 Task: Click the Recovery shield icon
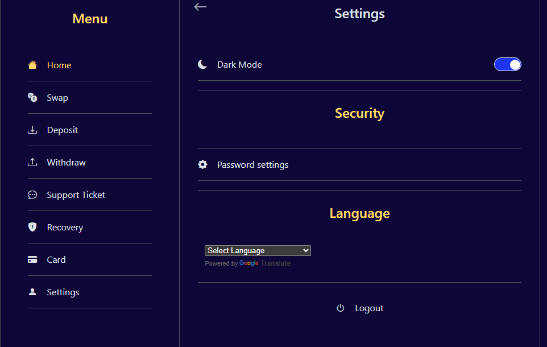pos(32,227)
